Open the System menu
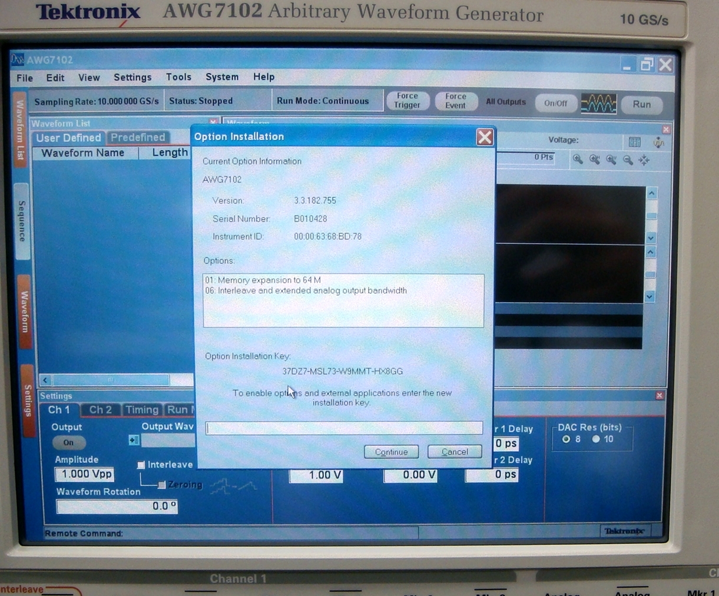Viewport: 719px width, 596px height. point(222,77)
